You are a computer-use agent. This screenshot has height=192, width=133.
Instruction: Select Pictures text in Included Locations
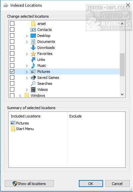coord(22,123)
